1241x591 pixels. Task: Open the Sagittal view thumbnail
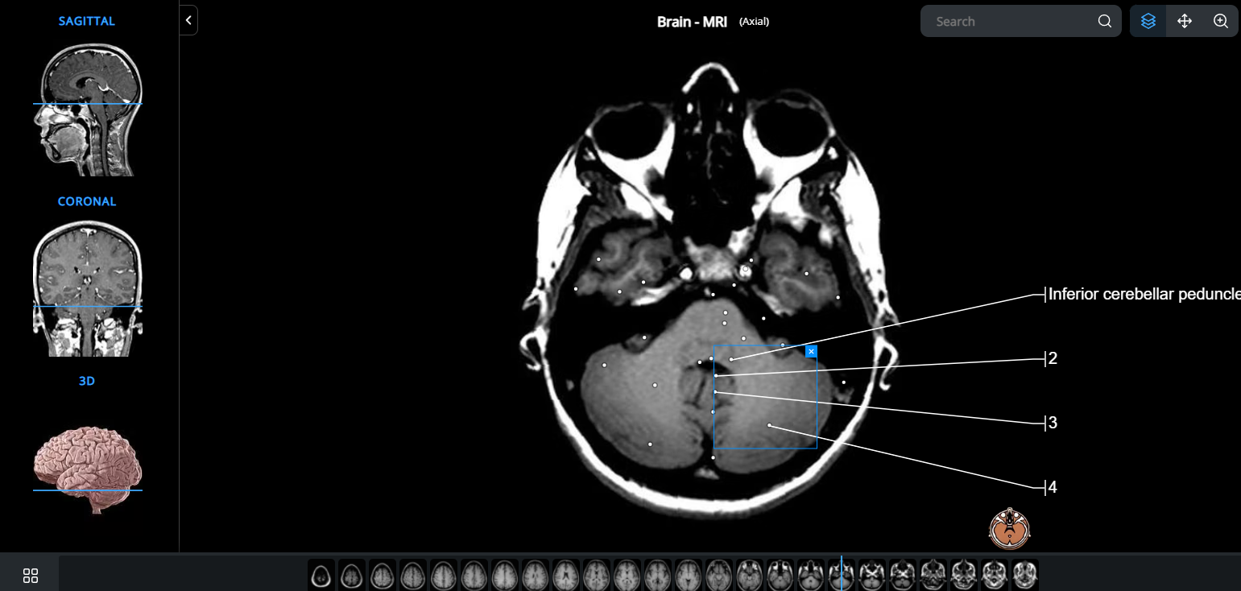(x=87, y=110)
